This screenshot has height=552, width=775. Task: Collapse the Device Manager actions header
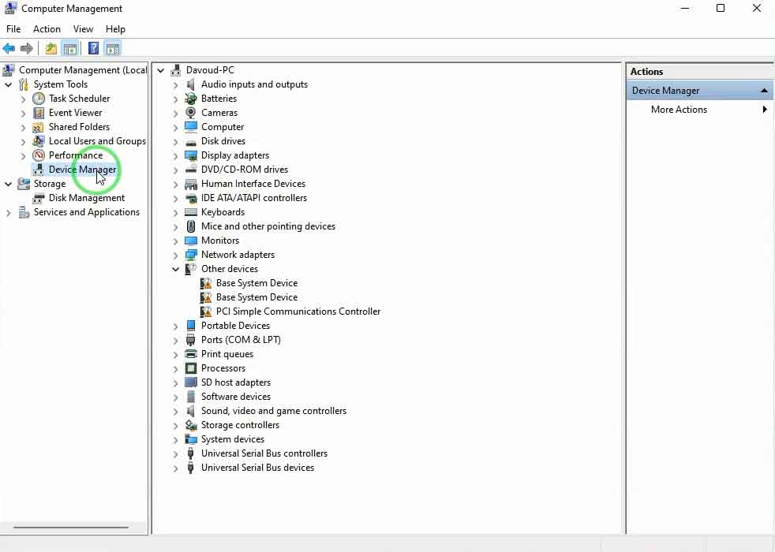point(763,91)
